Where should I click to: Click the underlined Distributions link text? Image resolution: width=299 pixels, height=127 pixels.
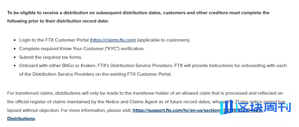pyautogui.click(x=21, y=119)
